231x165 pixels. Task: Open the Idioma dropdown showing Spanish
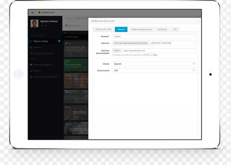[154, 64]
